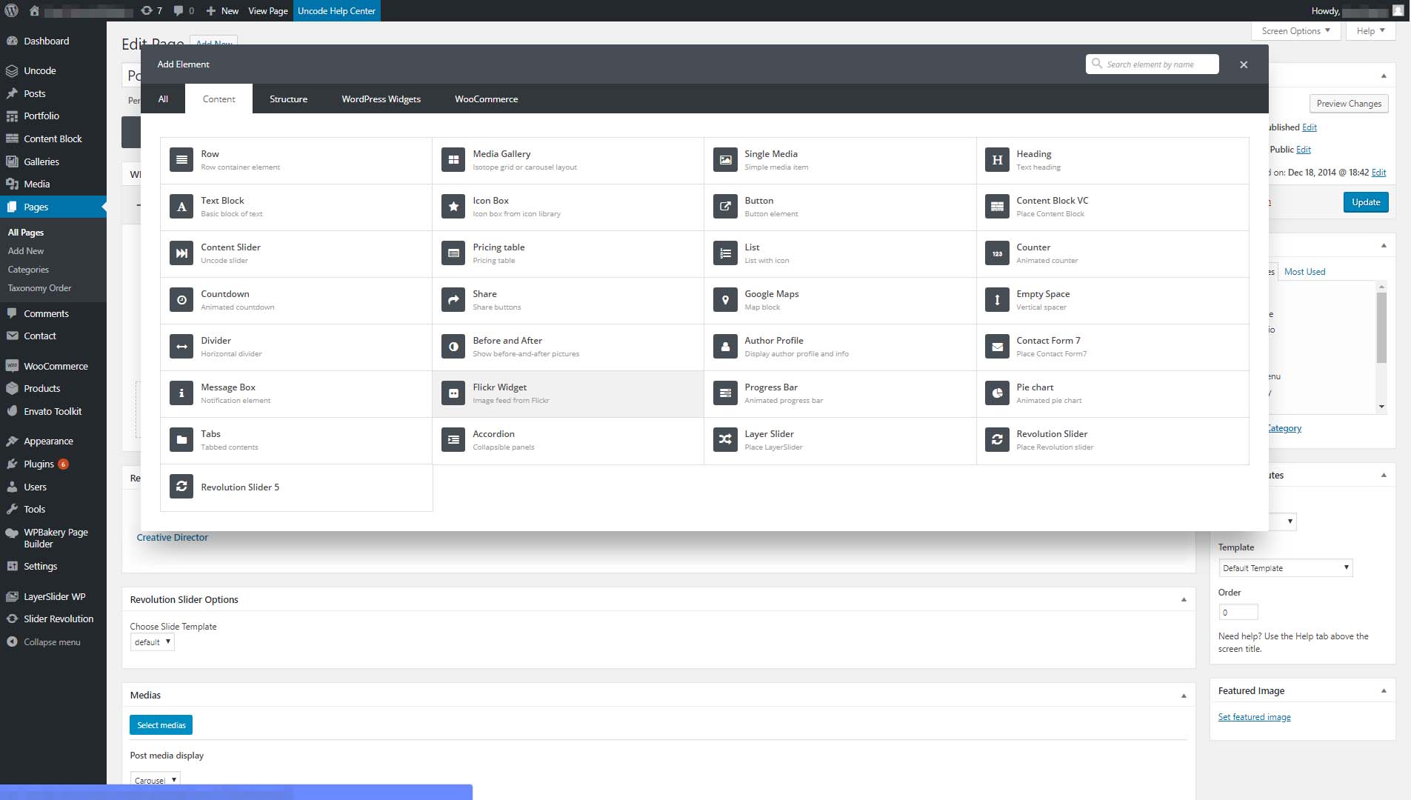Add the Row container element icon
Screen dimensions: 1411x800
(181, 160)
